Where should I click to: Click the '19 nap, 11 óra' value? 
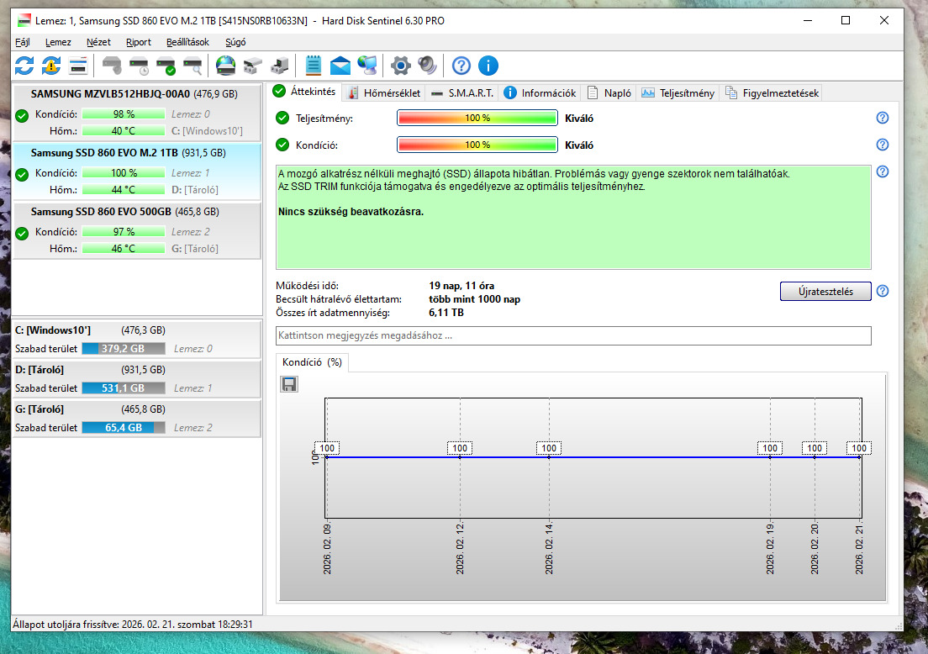[x=461, y=285]
